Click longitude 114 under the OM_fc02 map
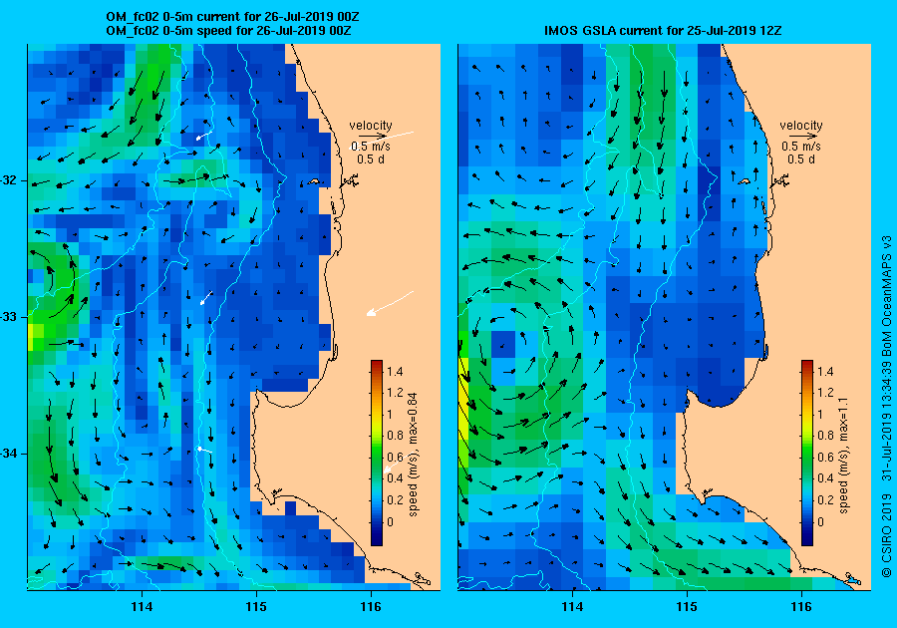897x628 pixels. (x=142, y=607)
